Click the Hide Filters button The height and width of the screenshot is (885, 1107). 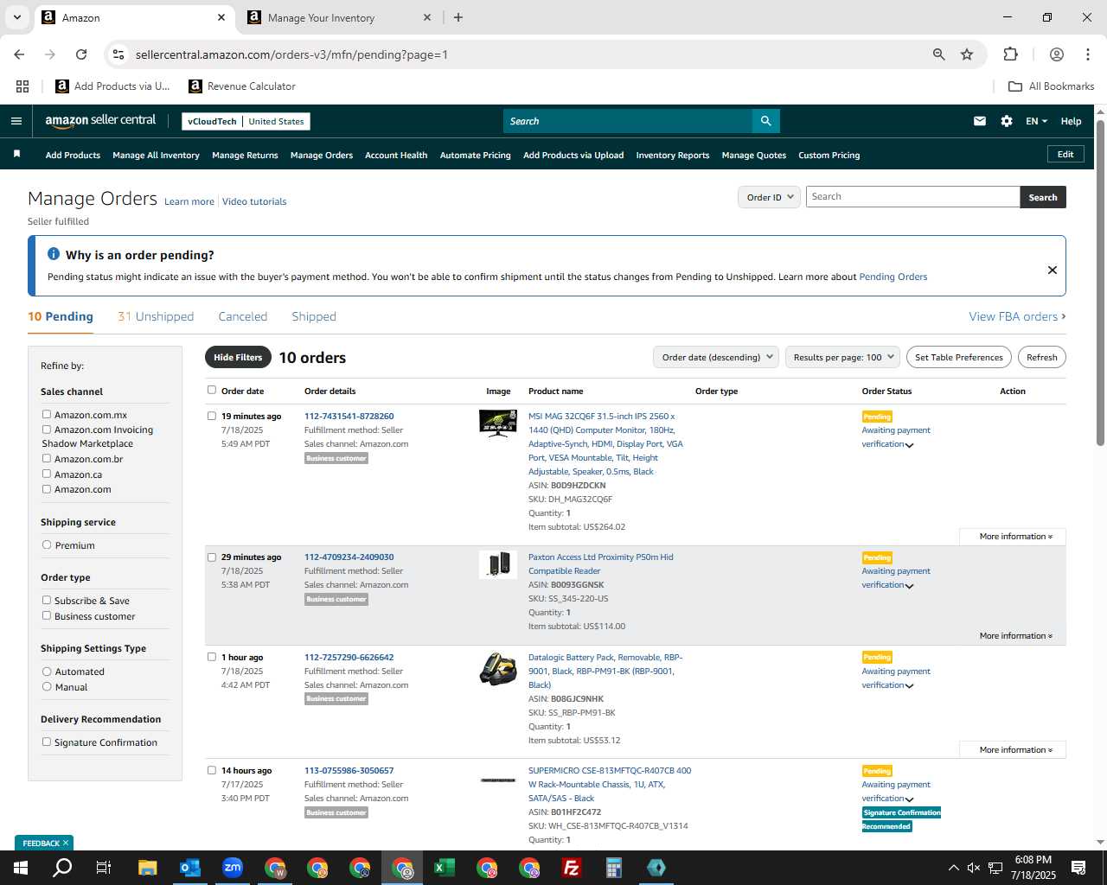click(x=238, y=357)
